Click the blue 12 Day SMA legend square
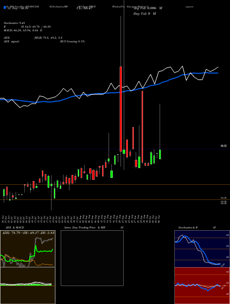The width and height of the screenshot is (230, 304). [5, 7]
